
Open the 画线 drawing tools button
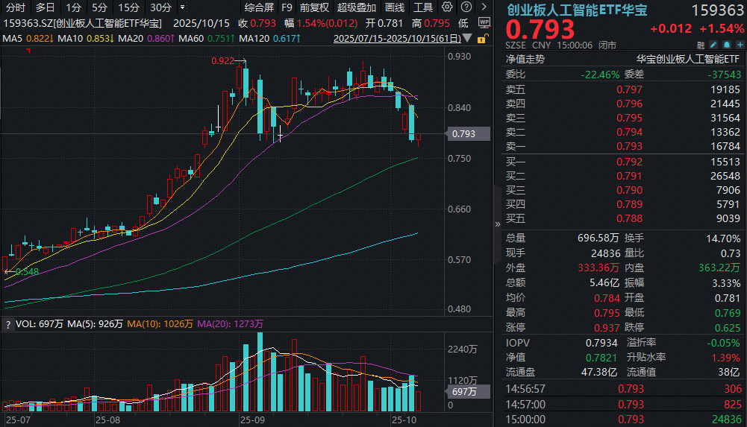395,7
